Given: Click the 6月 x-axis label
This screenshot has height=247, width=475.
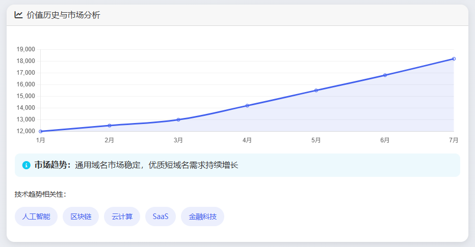Looking at the screenshot, I should click(385, 140).
